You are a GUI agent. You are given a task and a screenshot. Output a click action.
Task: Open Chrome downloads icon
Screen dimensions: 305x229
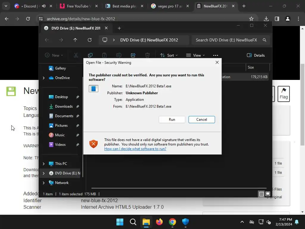pos(266,19)
